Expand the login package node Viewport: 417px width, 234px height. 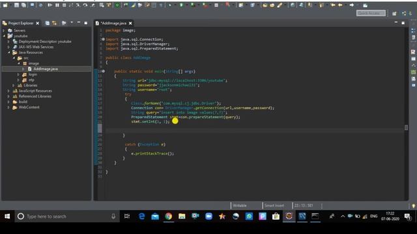coord(18,75)
